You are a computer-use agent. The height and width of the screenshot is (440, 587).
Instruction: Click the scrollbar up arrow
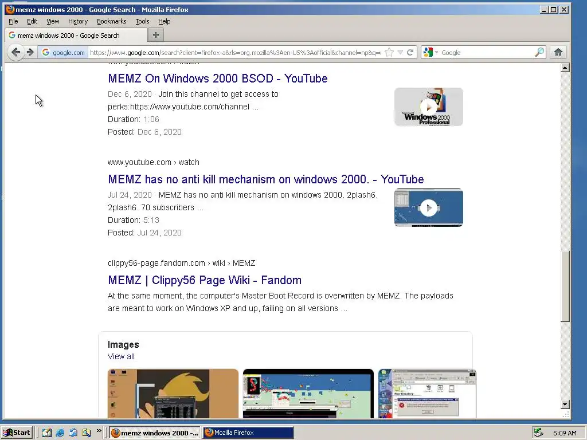tap(565, 68)
